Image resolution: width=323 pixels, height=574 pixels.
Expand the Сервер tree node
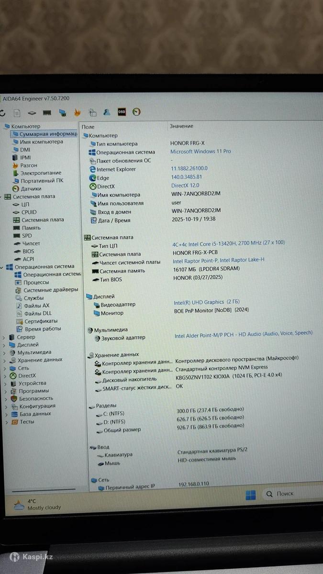tap(4, 337)
